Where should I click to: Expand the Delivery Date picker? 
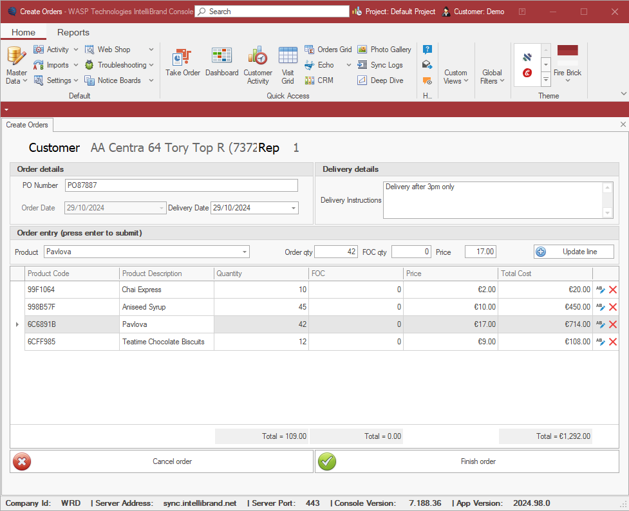tap(294, 208)
